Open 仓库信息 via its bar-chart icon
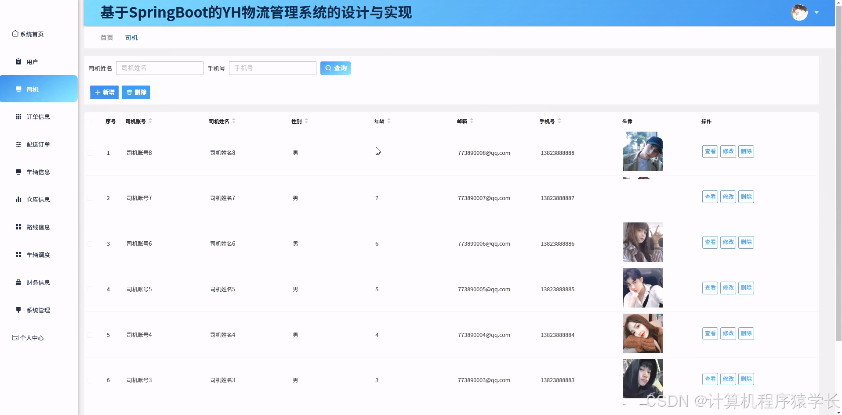The height and width of the screenshot is (415, 842). point(18,200)
